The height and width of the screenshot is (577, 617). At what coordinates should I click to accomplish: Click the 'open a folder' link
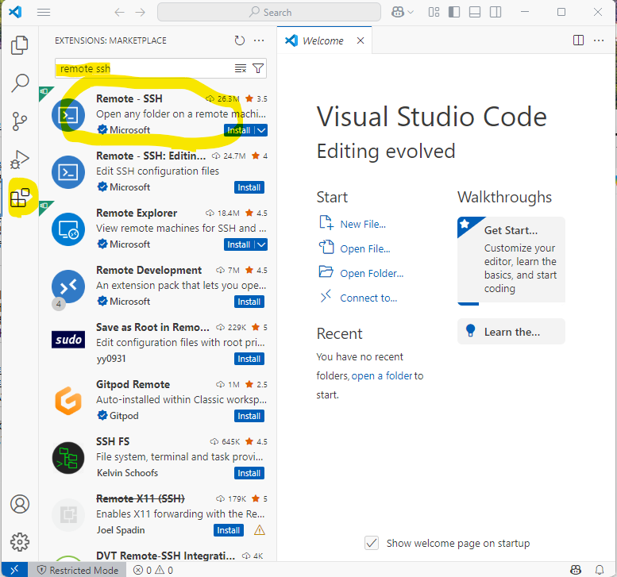pos(382,376)
